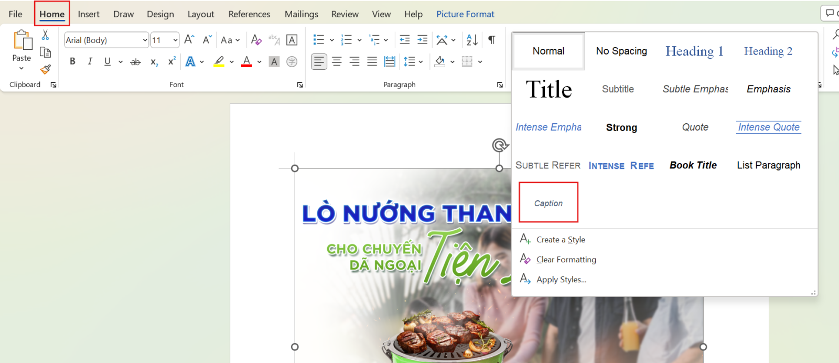Switch to the References tab

tap(249, 14)
